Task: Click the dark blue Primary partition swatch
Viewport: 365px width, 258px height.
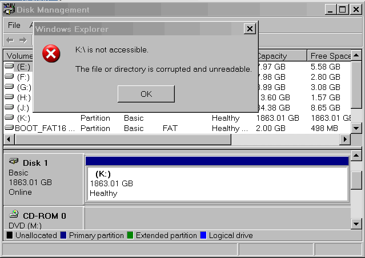Action: point(63,235)
